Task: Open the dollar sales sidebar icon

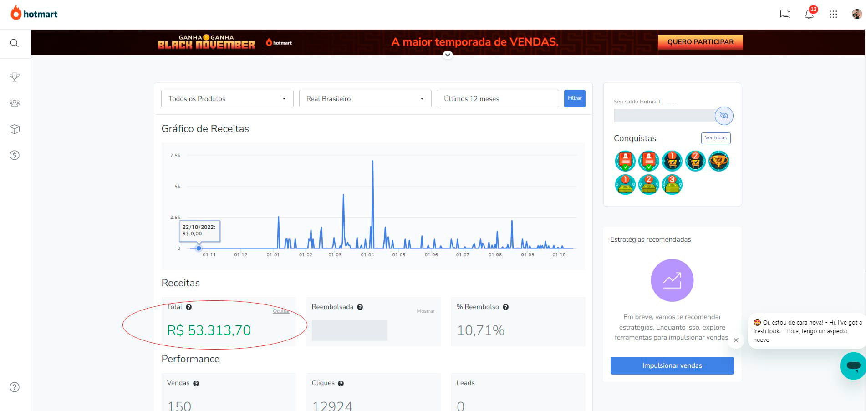Action: pyautogui.click(x=15, y=155)
